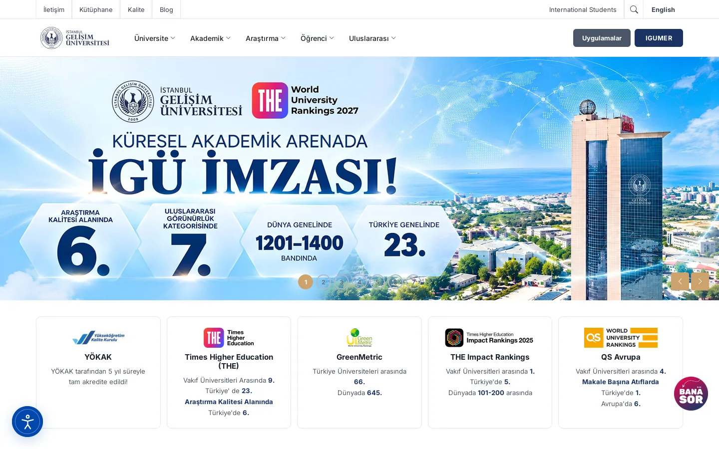The image size is (719, 449).
Task: Open the search magnifier icon
Action: [634, 9]
